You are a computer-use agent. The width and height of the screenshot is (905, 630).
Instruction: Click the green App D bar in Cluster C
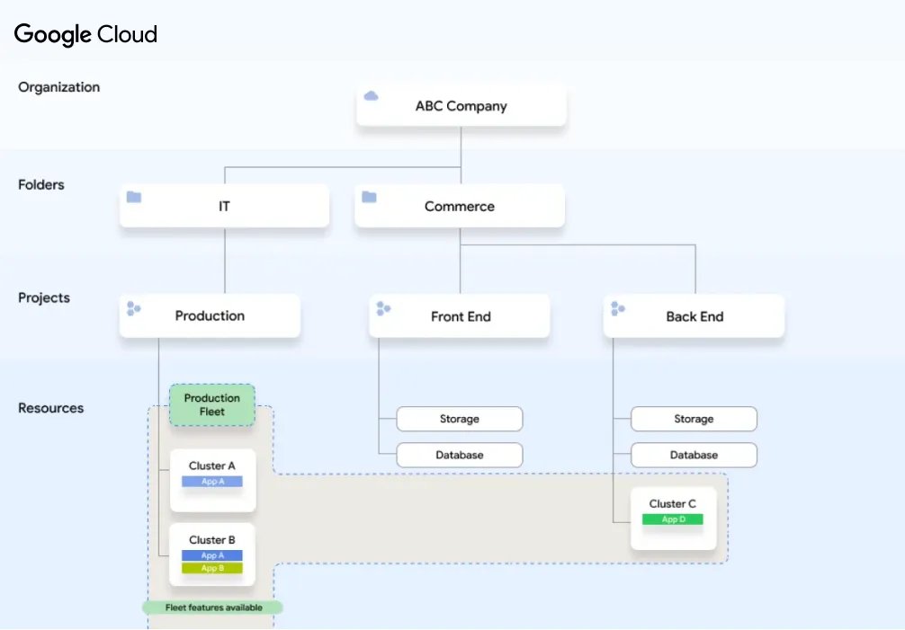[x=673, y=519]
